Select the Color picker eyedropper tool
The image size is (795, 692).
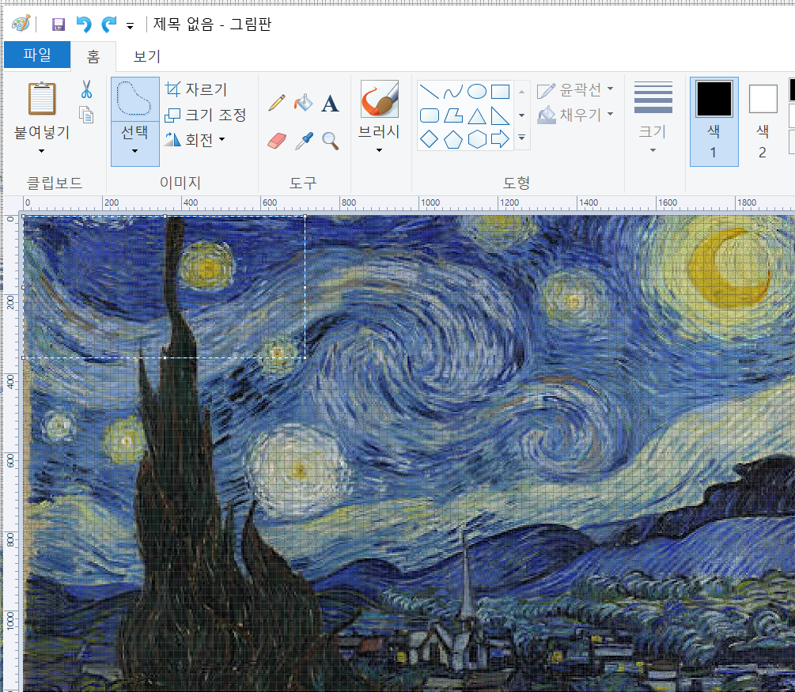coord(304,141)
